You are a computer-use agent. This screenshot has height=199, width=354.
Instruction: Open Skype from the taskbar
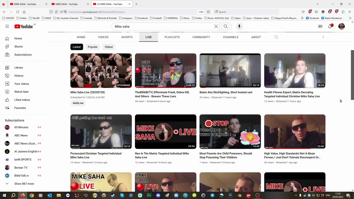pos(122,195)
